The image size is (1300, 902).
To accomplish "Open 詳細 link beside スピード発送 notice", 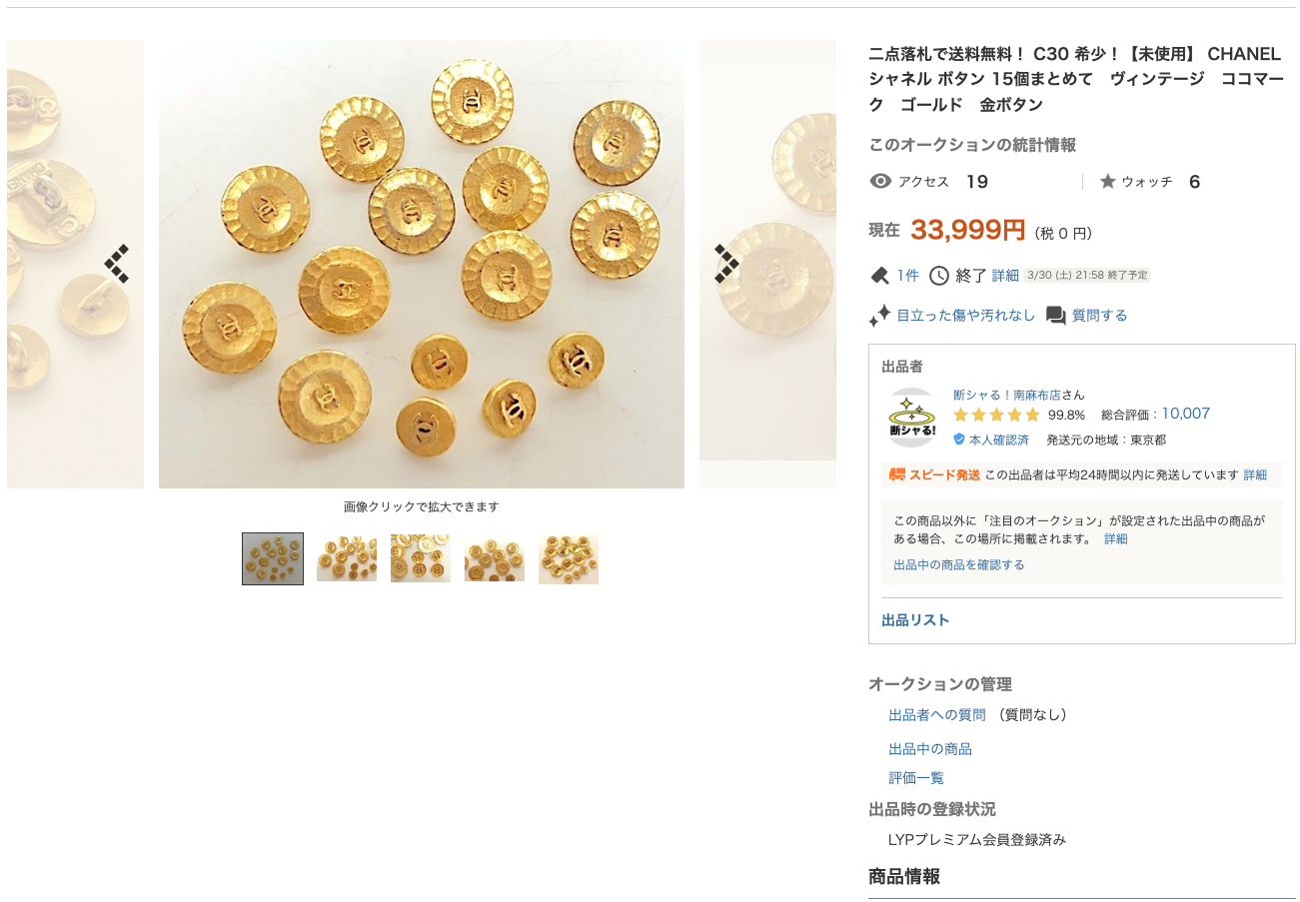I will click(x=1255, y=474).
